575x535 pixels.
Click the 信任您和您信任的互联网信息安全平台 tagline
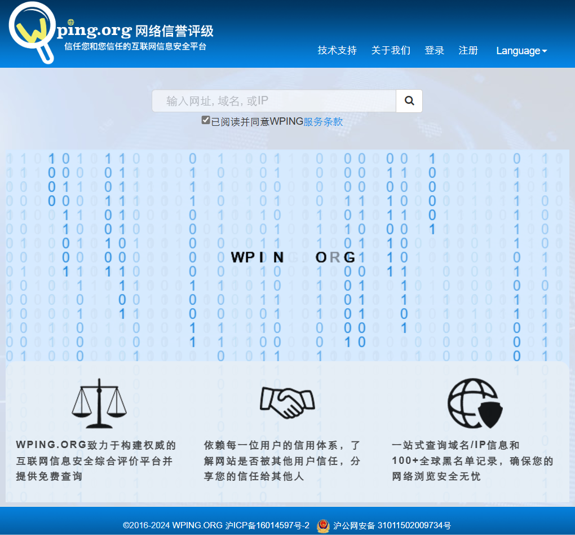135,47
